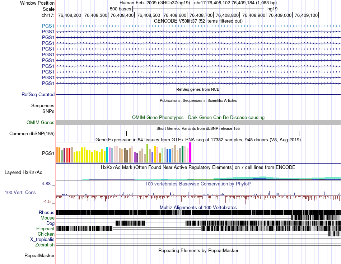The height and width of the screenshot is (264, 341).
Task: Click 'RefSeq genes from NCBI' title
Action: [x=198, y=89]
